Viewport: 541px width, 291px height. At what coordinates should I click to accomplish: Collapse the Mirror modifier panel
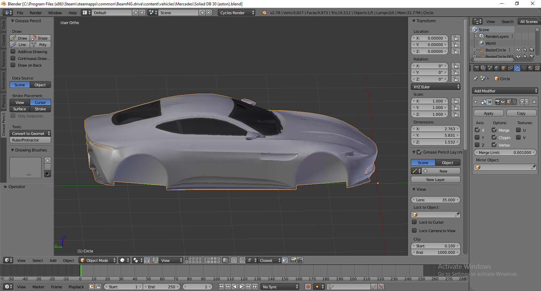tap(476, 102)
